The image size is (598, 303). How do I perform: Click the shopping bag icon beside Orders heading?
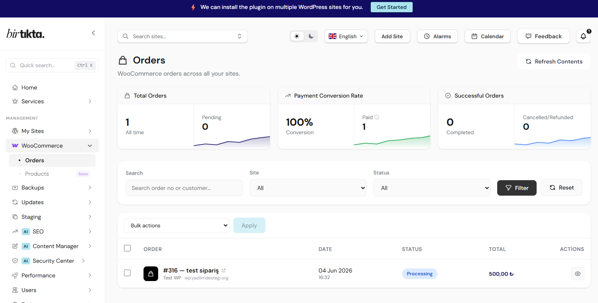point(123,60)
